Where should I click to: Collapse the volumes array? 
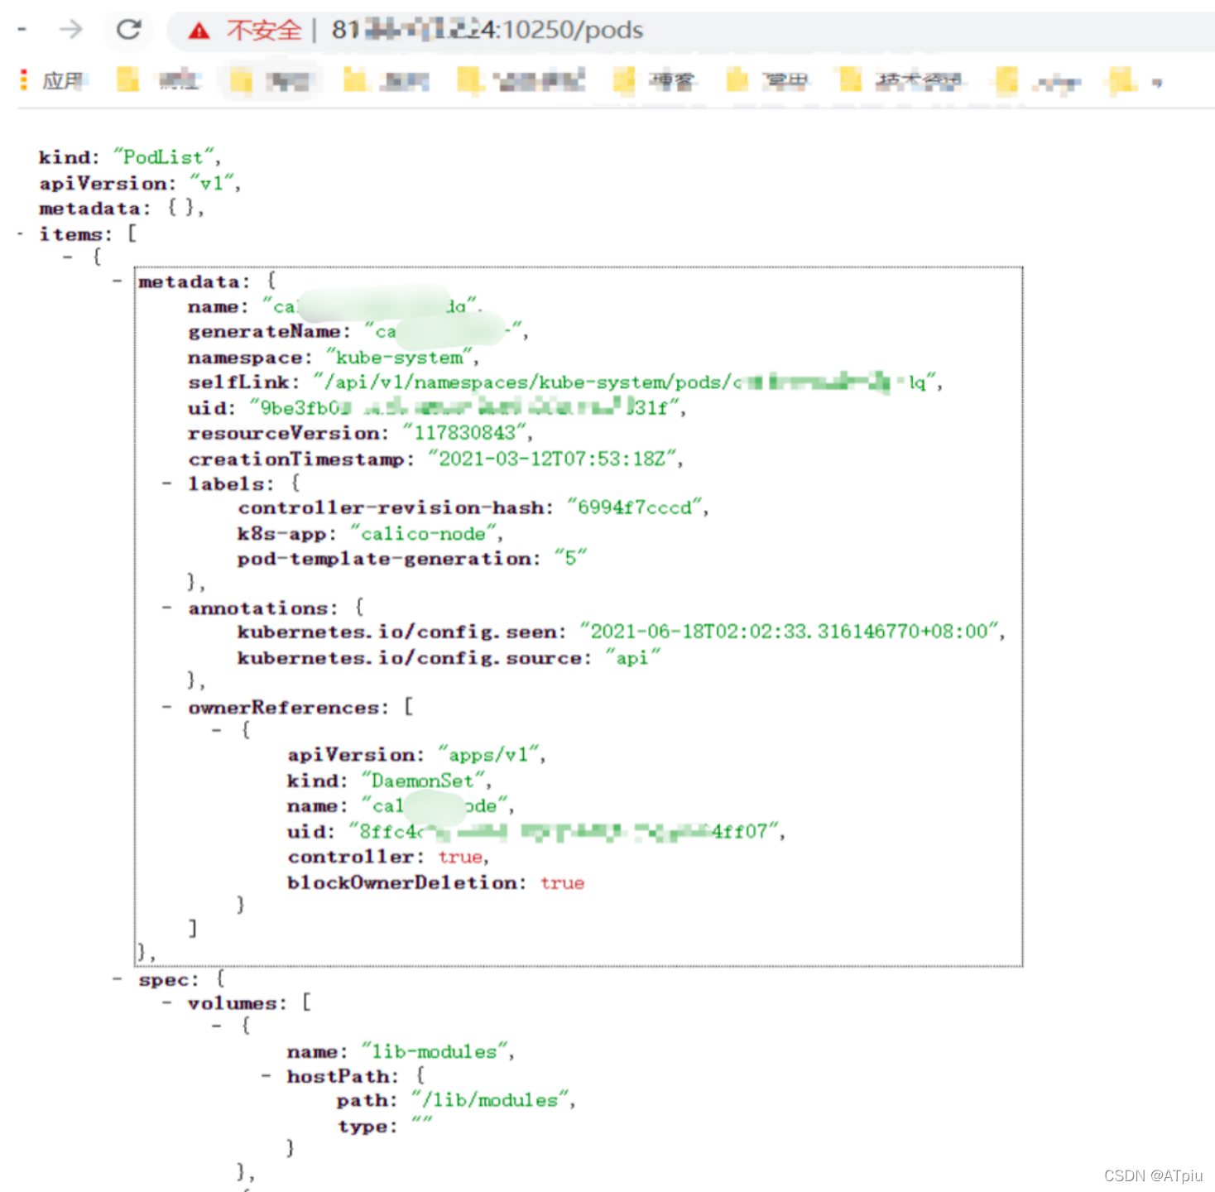click(167, 1002)
